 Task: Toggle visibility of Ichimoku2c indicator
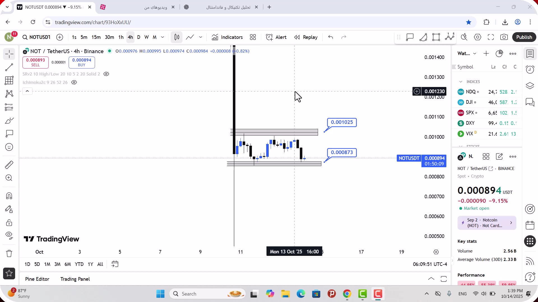tap(74, 82)
